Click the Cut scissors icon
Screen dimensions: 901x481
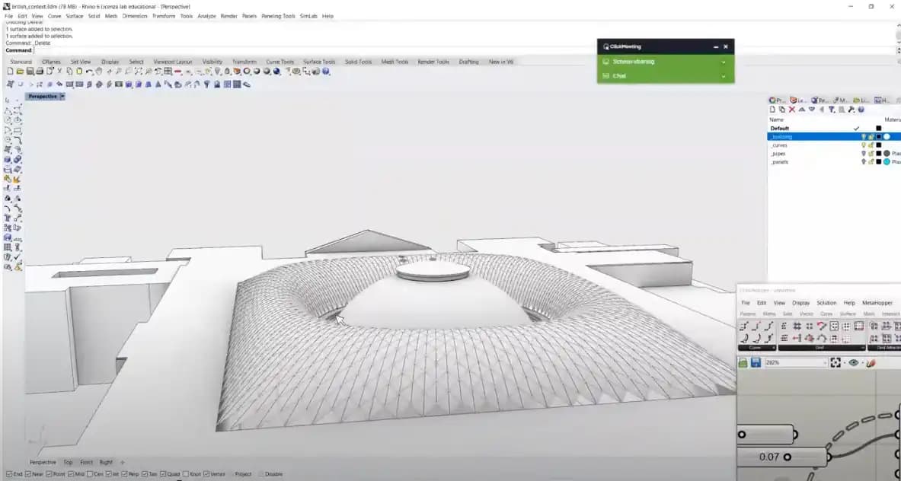click(59, 72)
